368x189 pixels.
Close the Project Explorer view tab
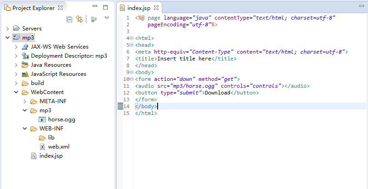coord(60,8)
